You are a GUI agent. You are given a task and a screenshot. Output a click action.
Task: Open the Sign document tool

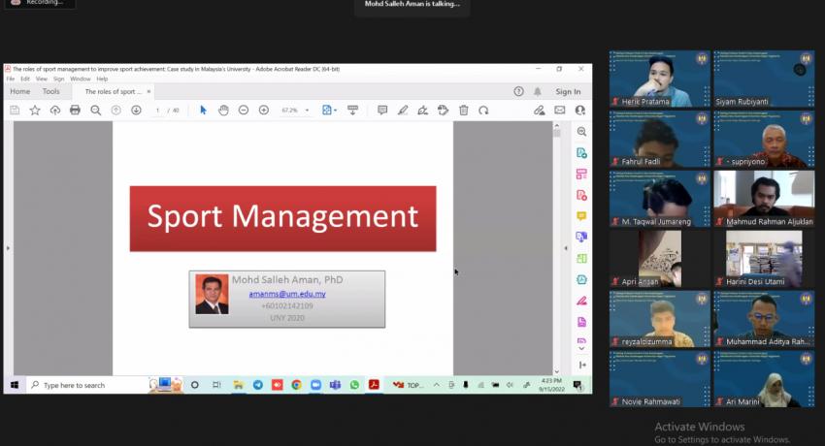click(422, 110)
